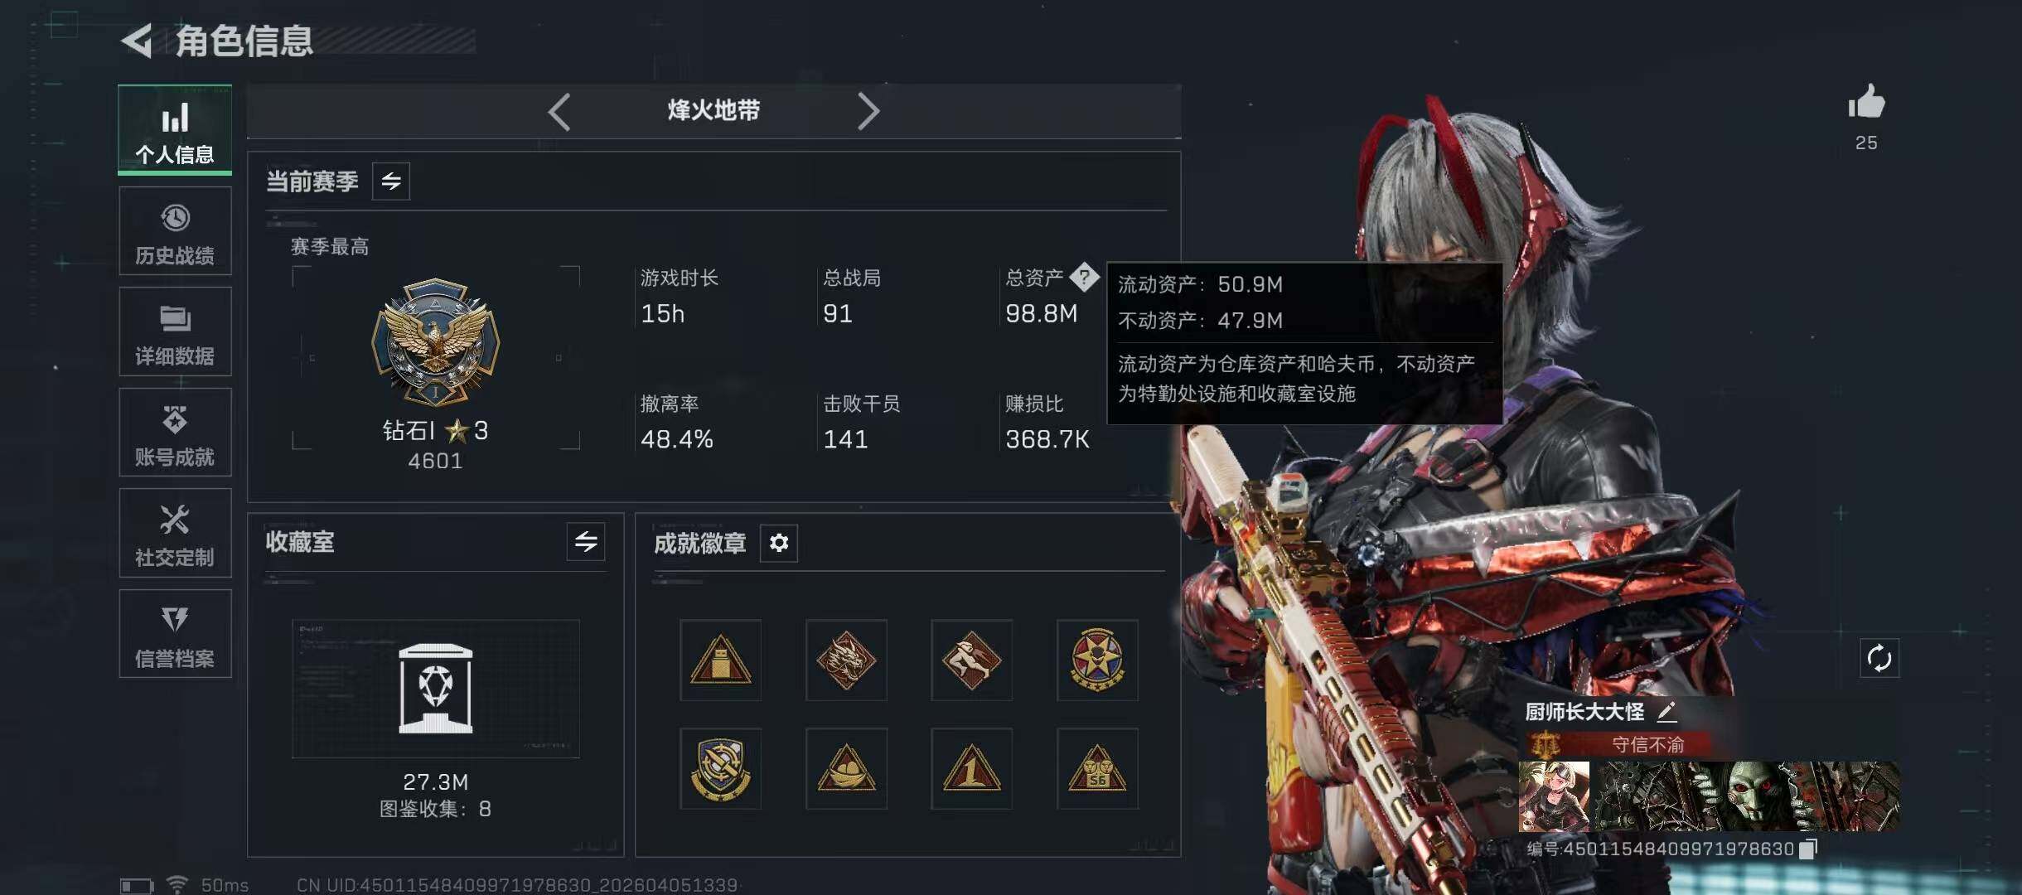Open 成就徽章 gear settings

pos(779,543)
